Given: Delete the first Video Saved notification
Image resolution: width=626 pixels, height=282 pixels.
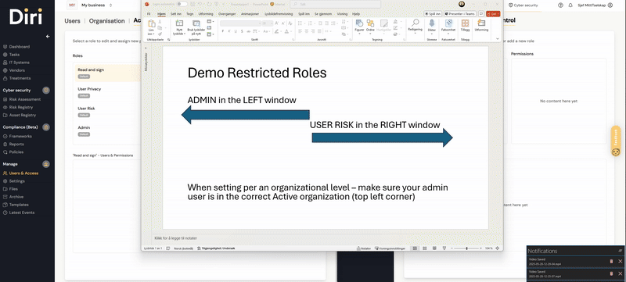Looking at the screenshot, I should point(611,261).
